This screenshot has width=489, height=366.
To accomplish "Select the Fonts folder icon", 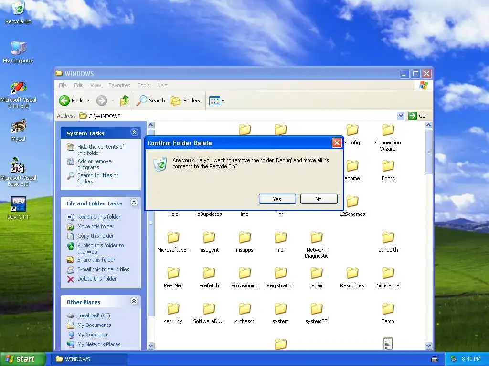I will click(388, 166).
